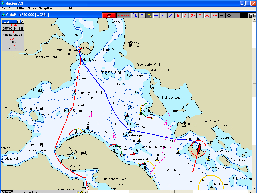Toggle the Track on button
This screenshot has height=193, width=257.
click(123, 15)
